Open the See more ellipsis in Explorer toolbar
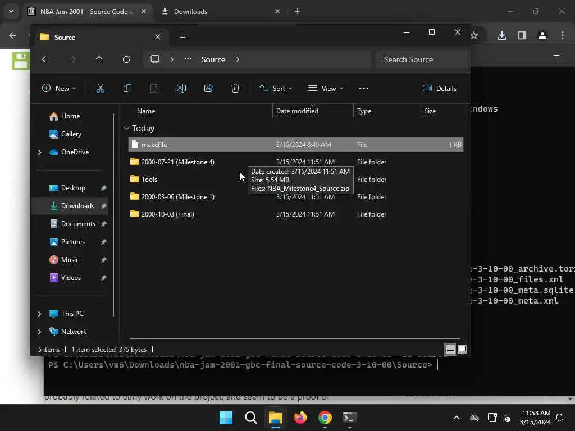Screen dimensions: 575x431 (364, 88)
